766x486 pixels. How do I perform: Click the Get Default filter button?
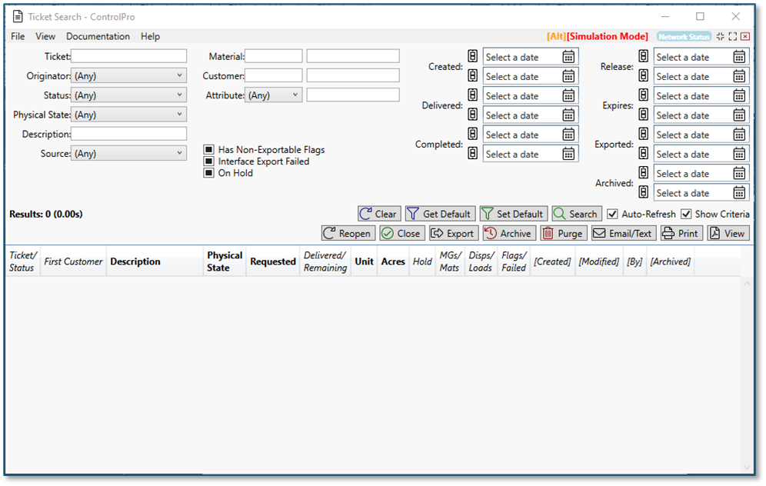(x=440, y=214)
